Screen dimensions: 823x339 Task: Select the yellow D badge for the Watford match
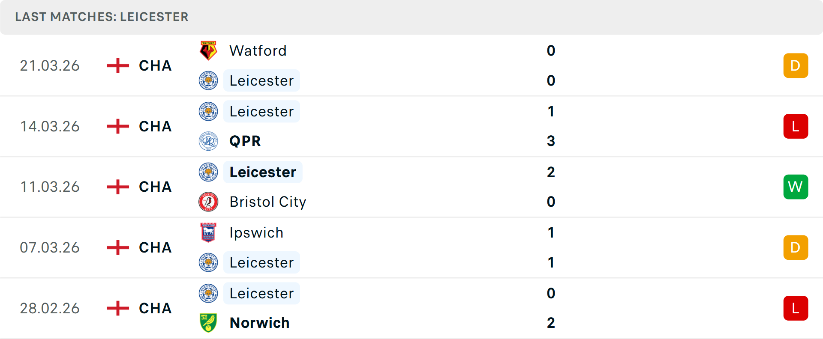(x=796, y=65)
